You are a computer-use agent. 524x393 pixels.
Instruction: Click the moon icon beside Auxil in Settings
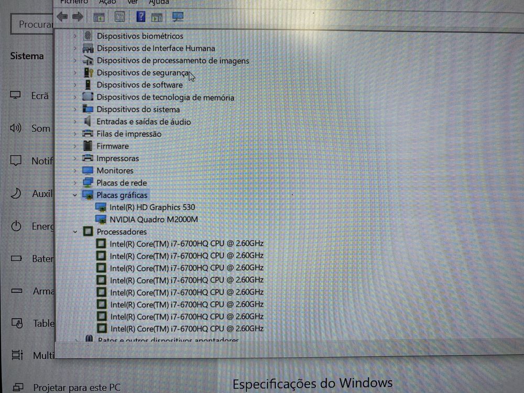point(16,193)
